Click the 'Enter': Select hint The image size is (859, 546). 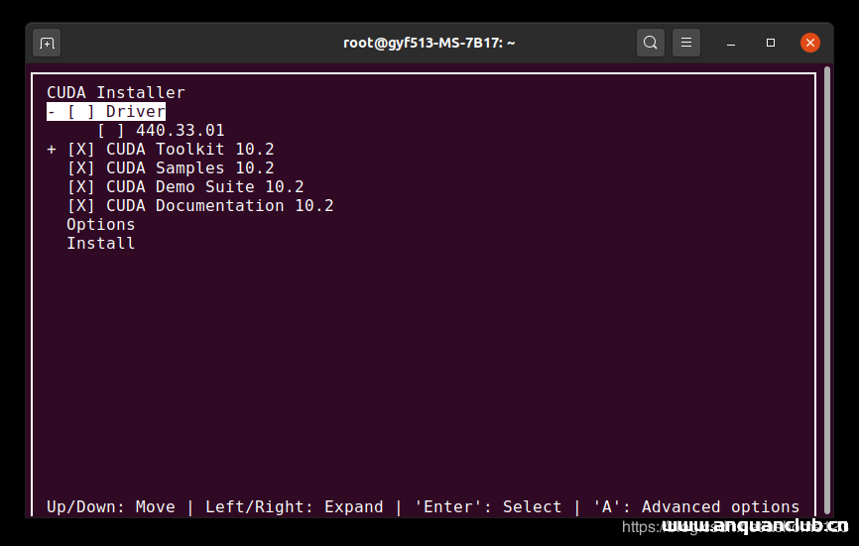point(488,506)
